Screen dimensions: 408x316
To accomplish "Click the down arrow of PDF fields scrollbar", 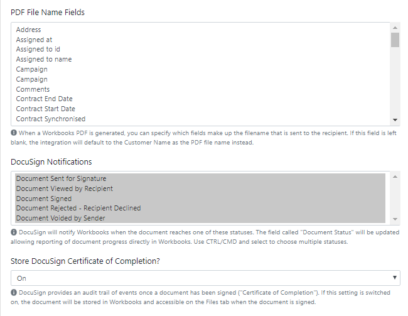I will [395, 120].
